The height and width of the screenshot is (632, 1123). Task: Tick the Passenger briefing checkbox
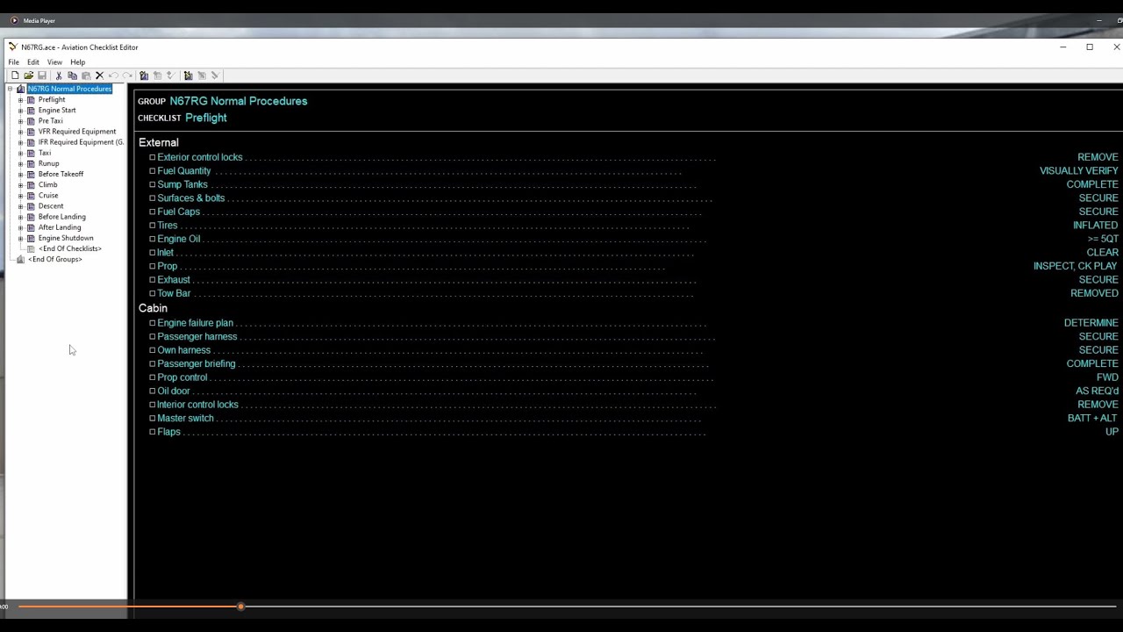(152, 363)
